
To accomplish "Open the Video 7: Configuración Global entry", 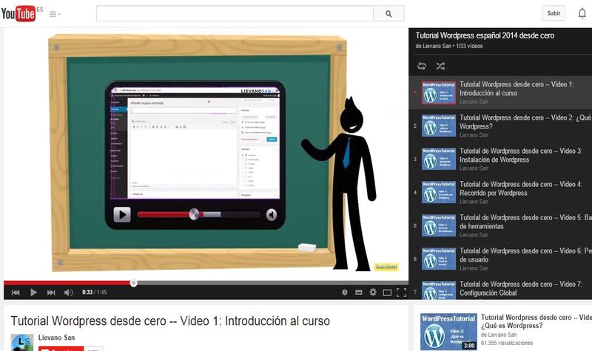I will pos(500,290).
